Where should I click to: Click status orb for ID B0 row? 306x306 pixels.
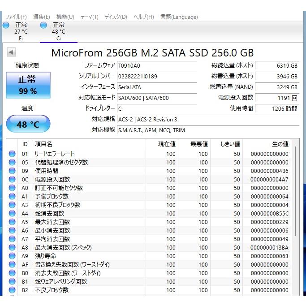tap(12, 273)
